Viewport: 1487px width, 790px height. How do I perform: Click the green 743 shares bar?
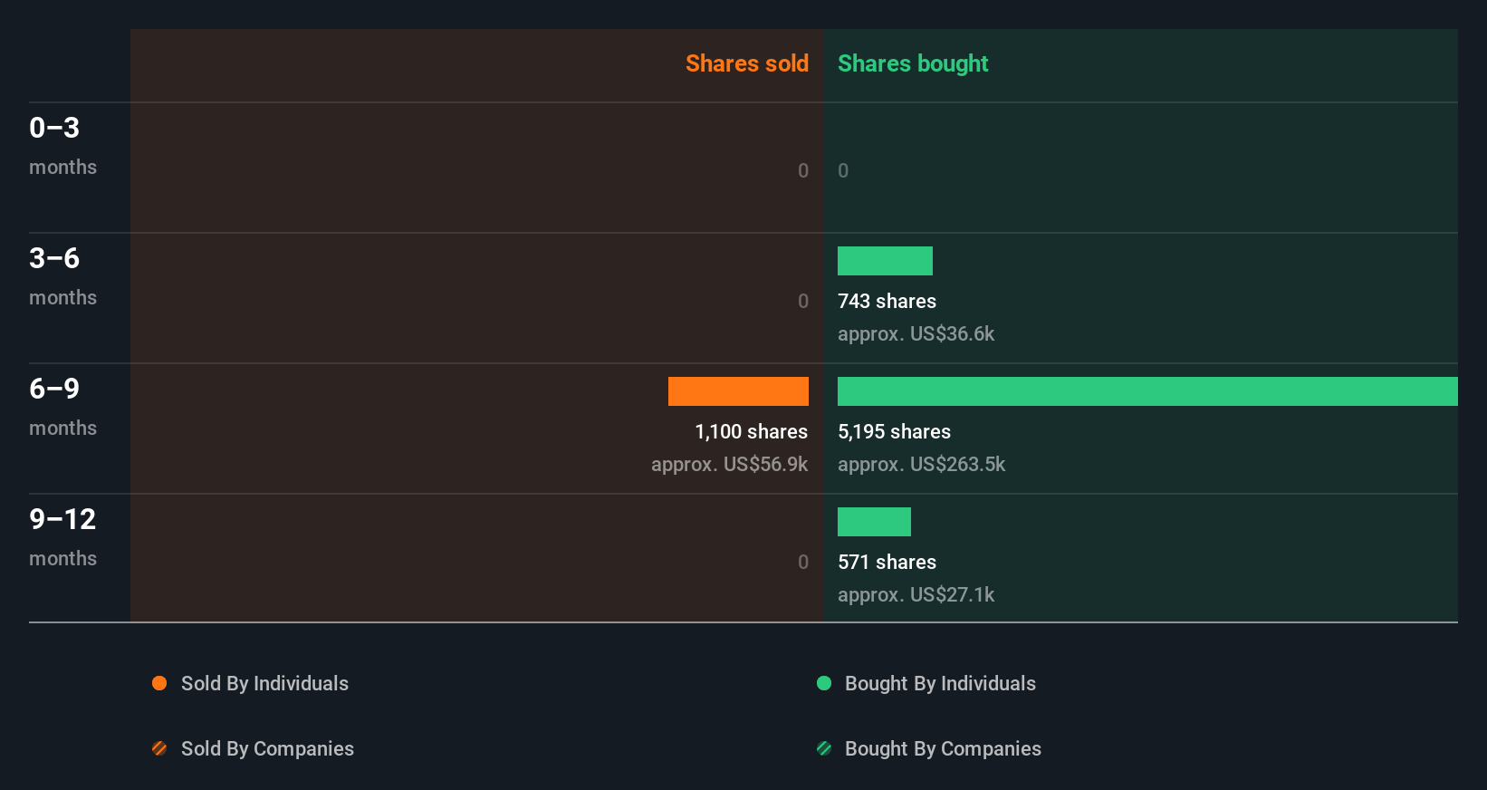coord(885,261)
